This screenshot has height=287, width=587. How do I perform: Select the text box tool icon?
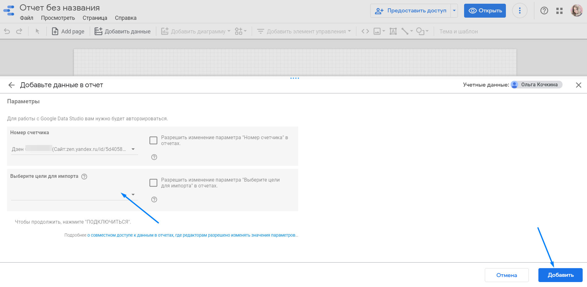tap(393, 31)
